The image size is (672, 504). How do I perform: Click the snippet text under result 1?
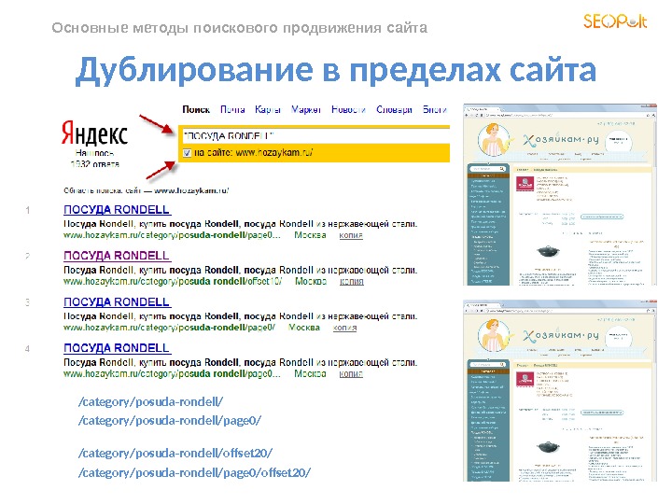241,224
